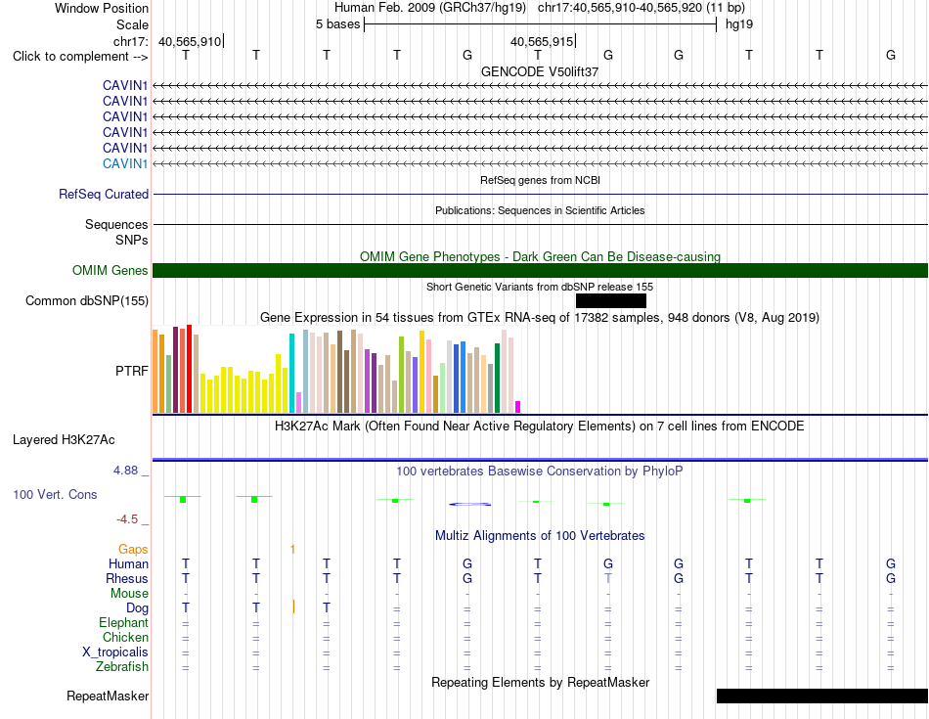Click the Window Position label
929x719 pixels.
(x=102, y=8)
